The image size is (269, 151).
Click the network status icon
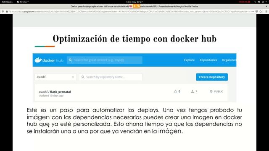click(x=255, y=2)
